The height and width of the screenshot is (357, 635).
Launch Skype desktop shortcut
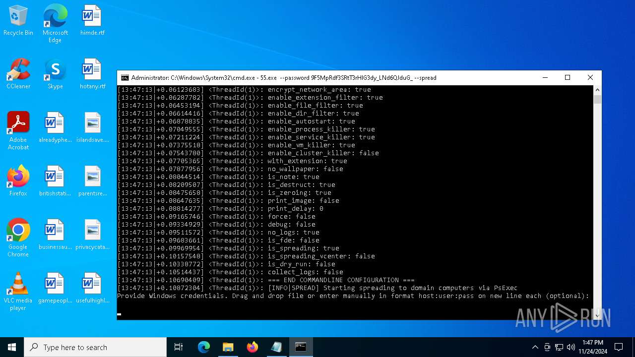(55, 74)
